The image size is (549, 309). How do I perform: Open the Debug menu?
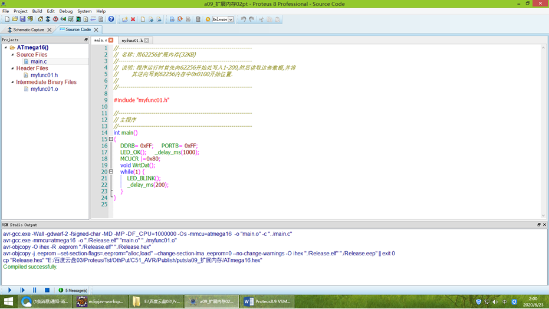coord(65,11)
